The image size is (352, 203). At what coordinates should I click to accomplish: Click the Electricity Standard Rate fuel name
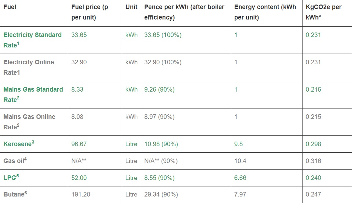32,40
